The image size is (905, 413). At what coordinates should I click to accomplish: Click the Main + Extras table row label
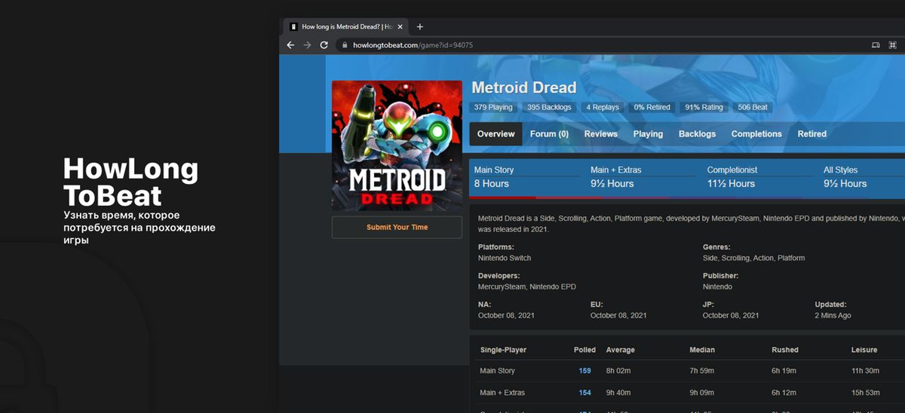point(502,393)
